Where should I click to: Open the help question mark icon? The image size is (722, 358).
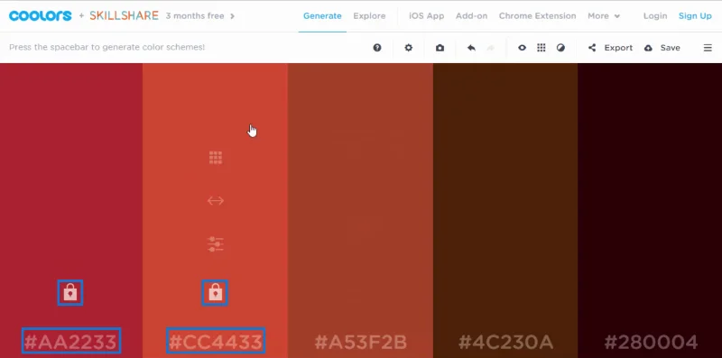[x=377, y=48]
